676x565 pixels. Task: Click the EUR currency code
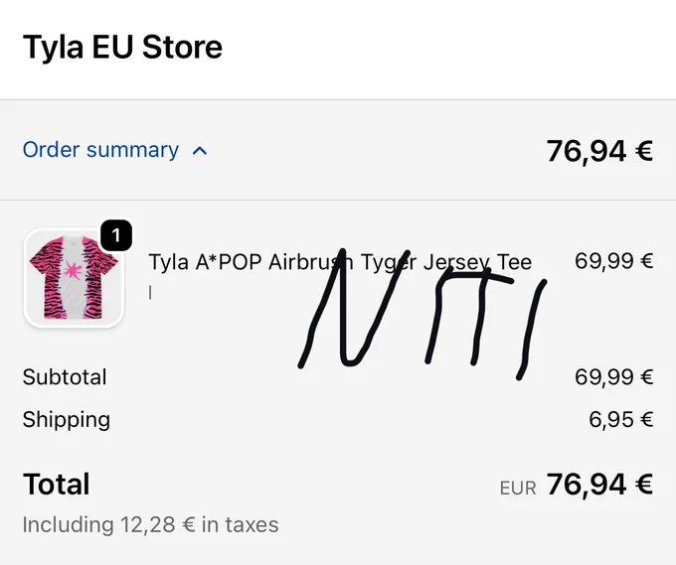tap(518, 489)
